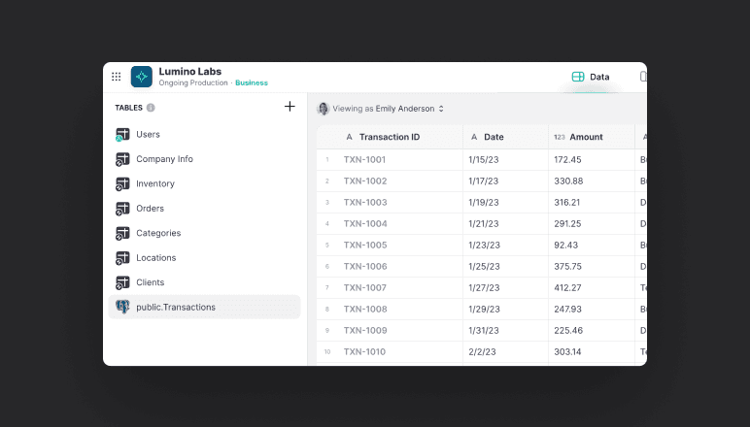
Task: Click Emily Anderson's avatar
Action: click(324, 109)
